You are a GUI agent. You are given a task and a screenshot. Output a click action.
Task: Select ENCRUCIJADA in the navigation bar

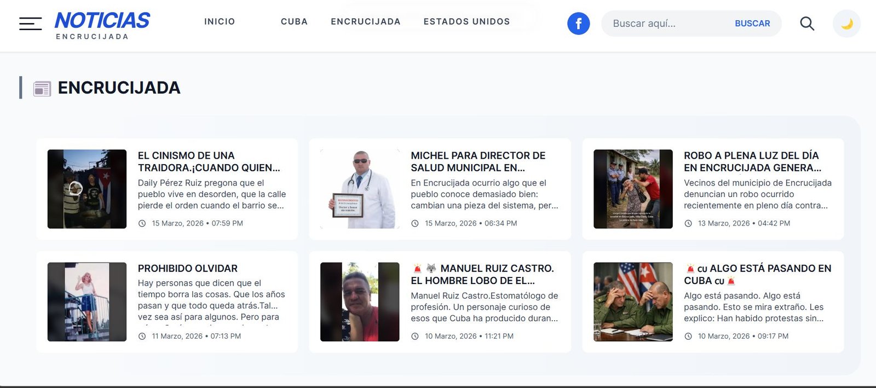click(365, 22)
